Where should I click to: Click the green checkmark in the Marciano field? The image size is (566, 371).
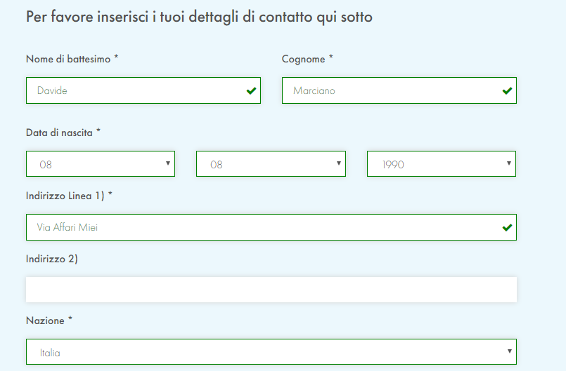(x=507, y=90)
